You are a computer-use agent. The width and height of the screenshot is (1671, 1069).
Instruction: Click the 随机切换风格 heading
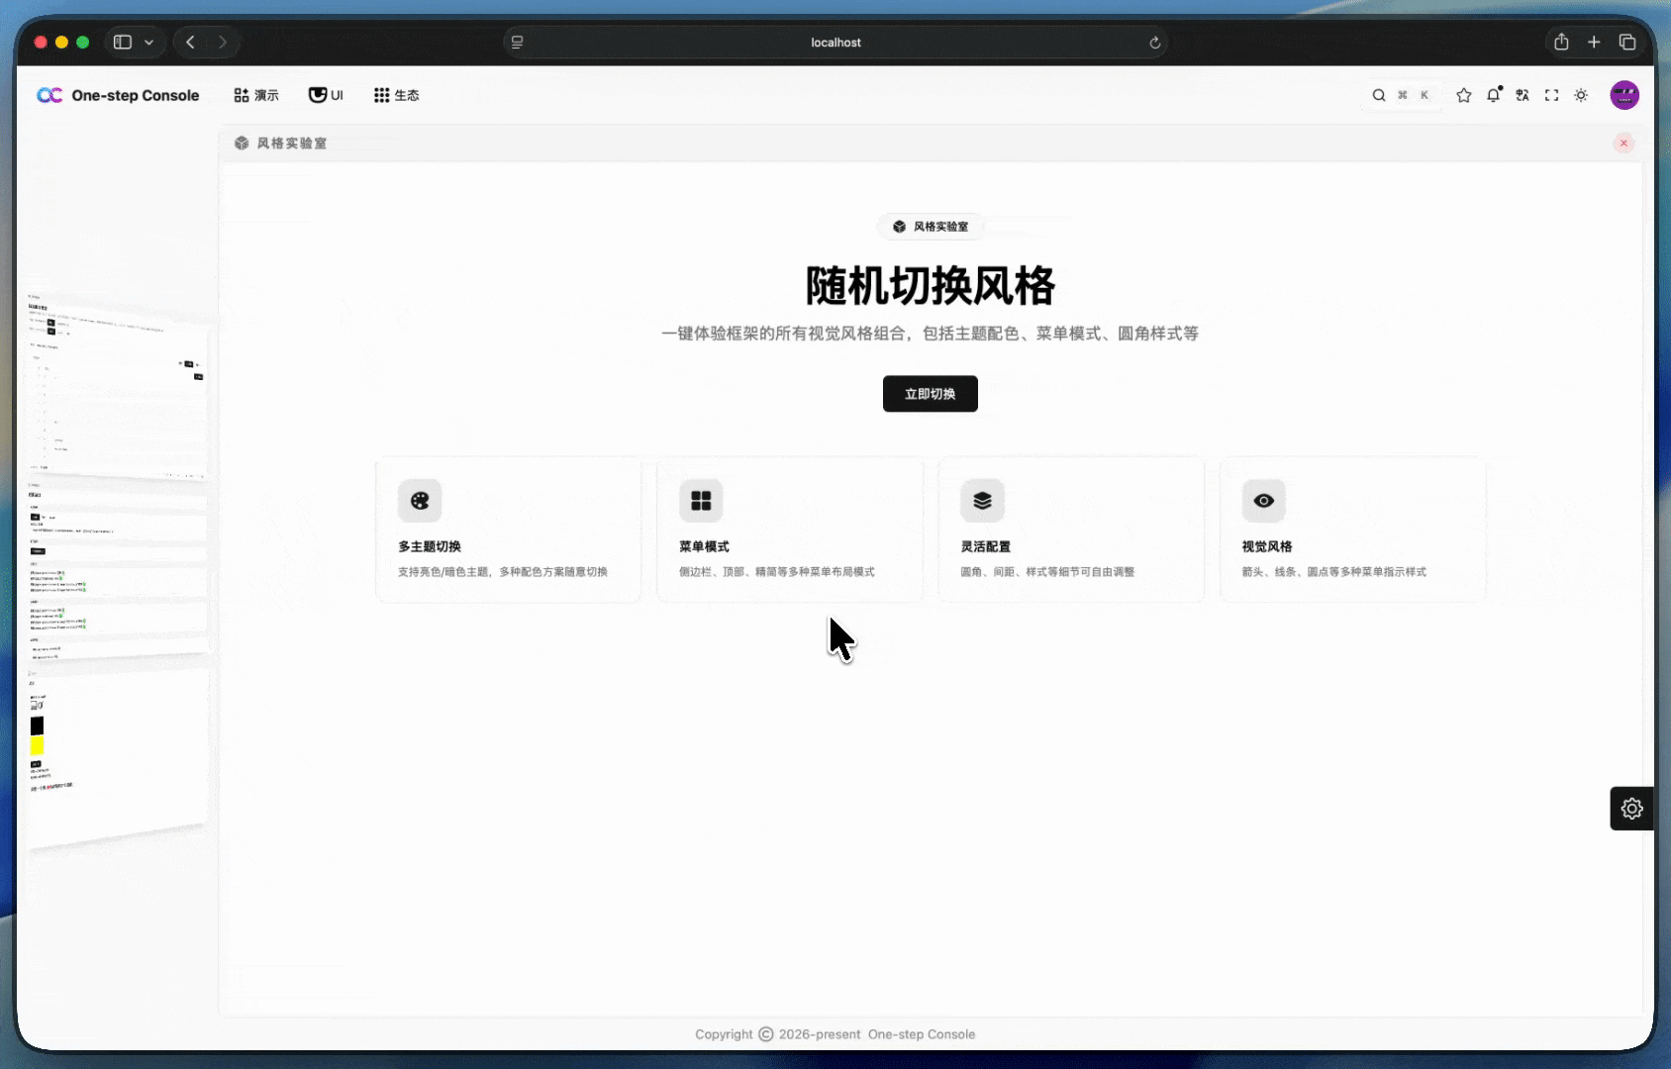pyautogui.click(x=931, y=286)
